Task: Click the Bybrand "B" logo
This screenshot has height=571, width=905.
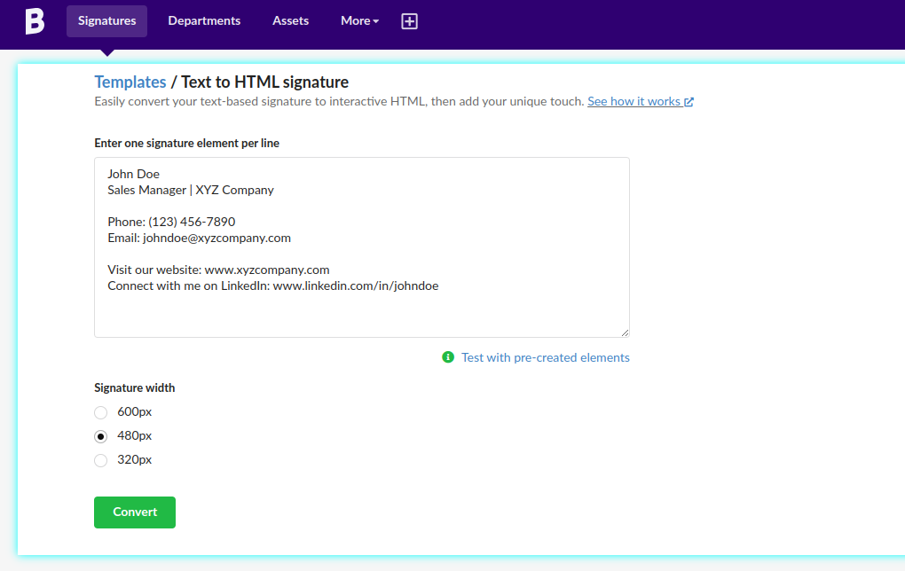Action: coord(34,20)
